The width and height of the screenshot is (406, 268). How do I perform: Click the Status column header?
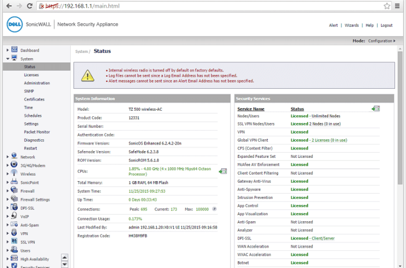pos(297,109)
